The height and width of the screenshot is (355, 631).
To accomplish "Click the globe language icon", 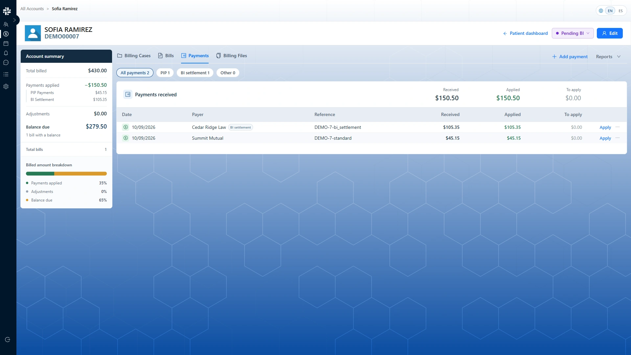I will click(601, 11).
